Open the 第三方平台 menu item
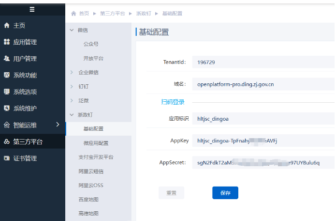Screen dimensions: 335x221 pyautogui.click(x=28, y=142)
